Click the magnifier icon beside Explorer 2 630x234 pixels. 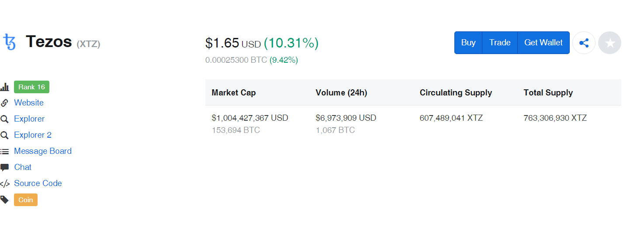coord(4,135)
